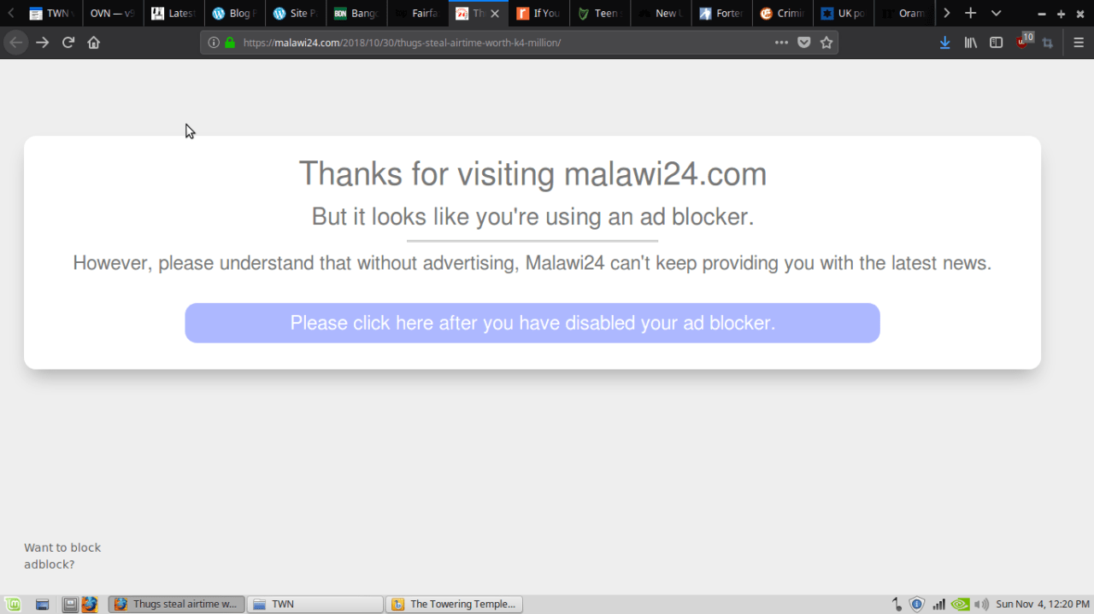This screenshot has width=1094, height=614.
Task: Show site information for the green padlock
Action: click(230, 43)
